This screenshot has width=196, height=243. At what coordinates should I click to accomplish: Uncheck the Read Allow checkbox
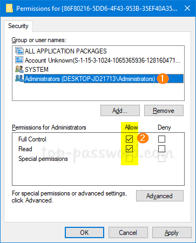[129, 148]
